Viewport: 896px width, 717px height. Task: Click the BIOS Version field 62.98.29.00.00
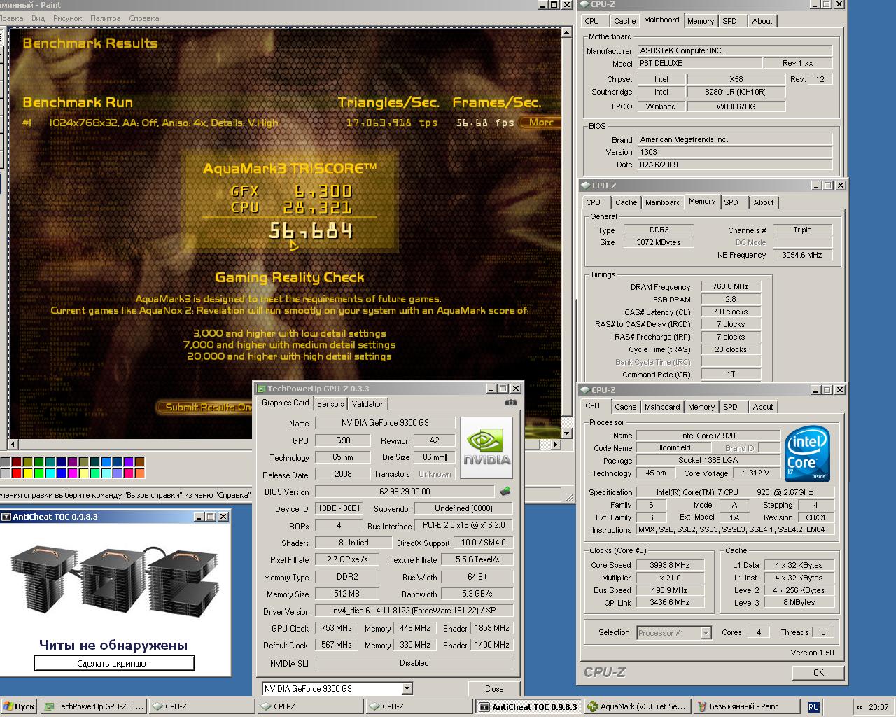(405, 492)
